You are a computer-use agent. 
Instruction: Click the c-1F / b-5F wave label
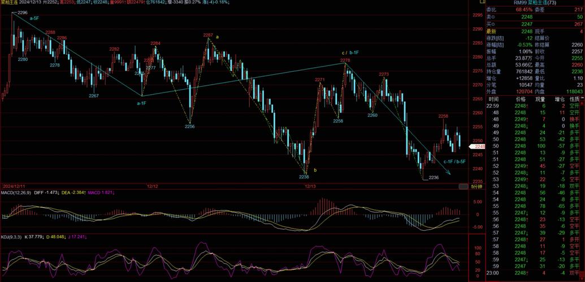coord(454,162)
